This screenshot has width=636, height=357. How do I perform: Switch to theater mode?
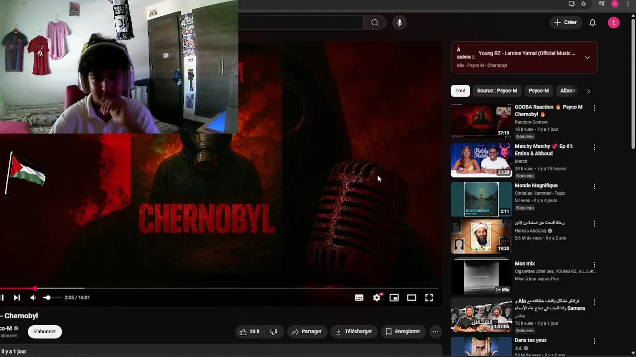coord(411,297)
